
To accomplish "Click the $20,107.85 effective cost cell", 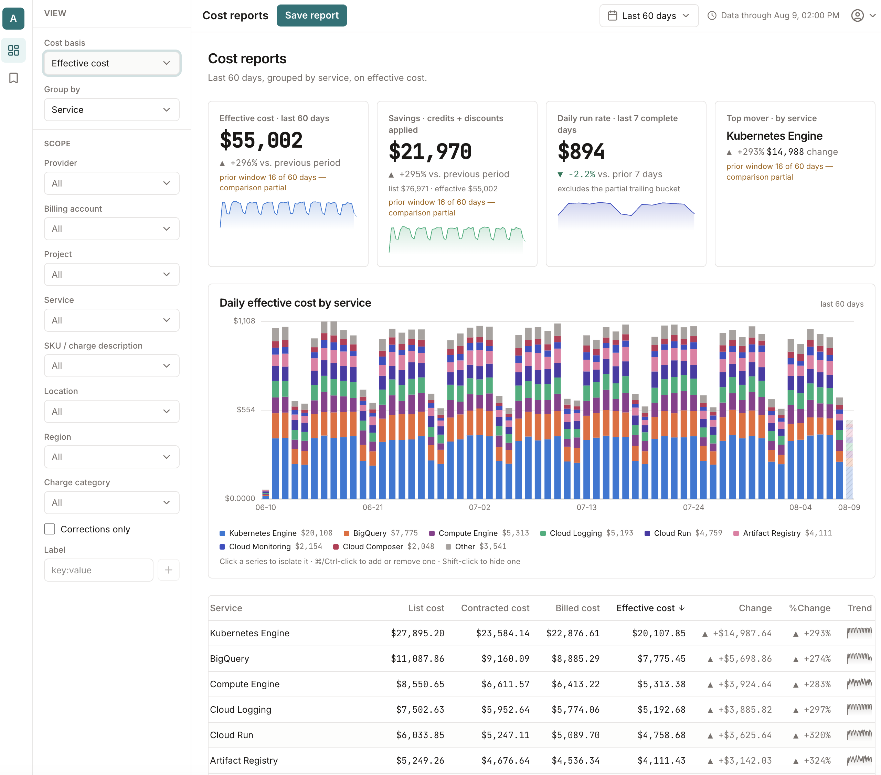I will [659, 633].
